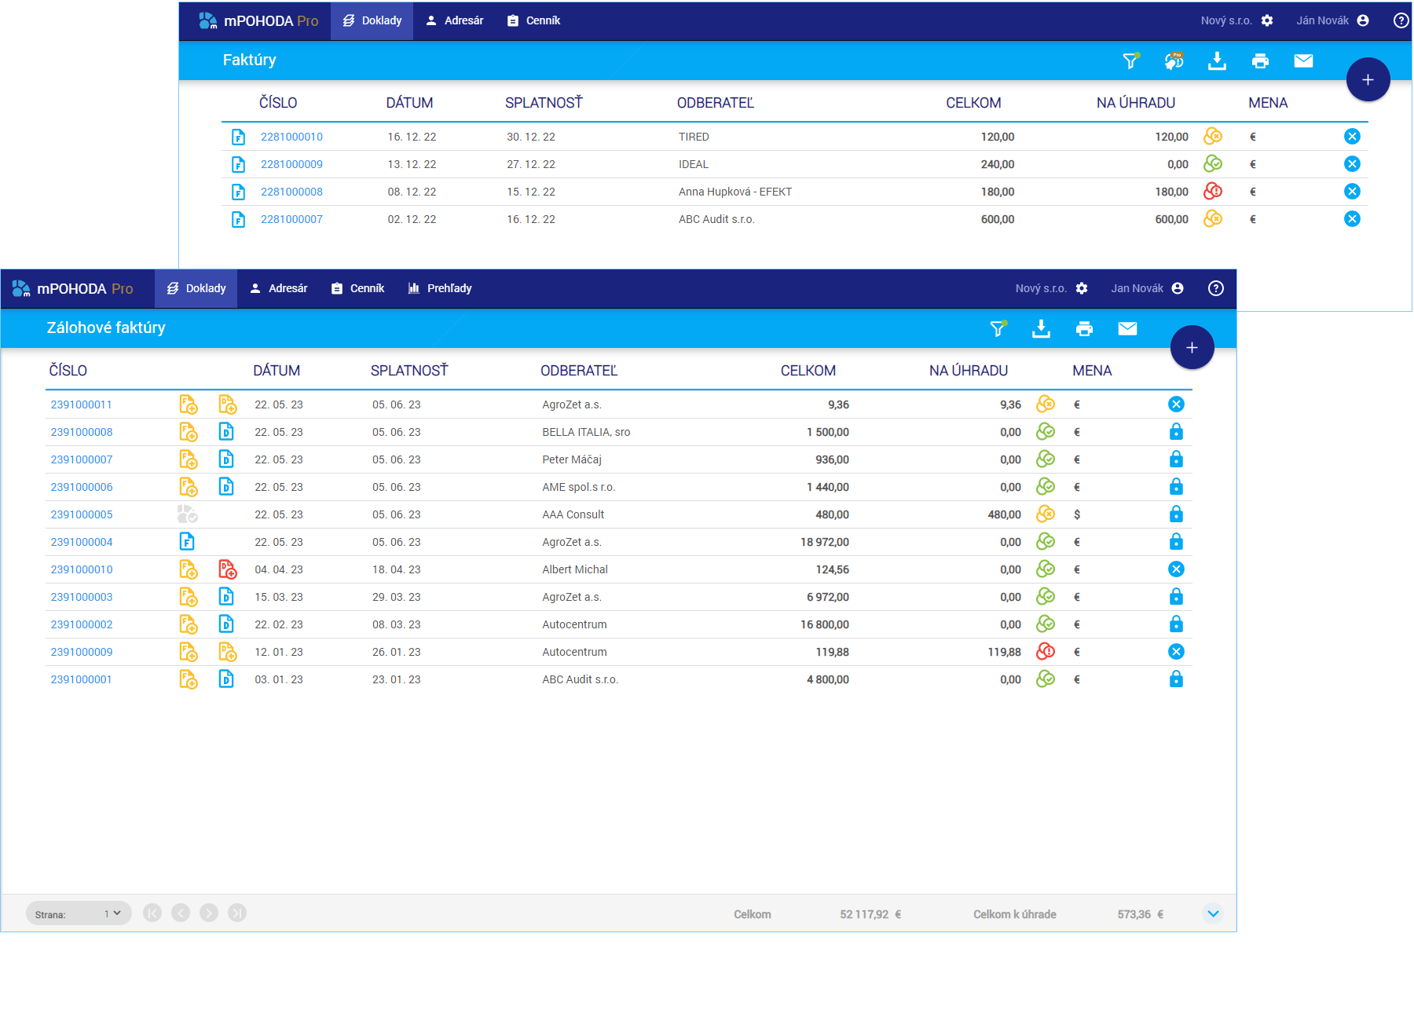1414x1021 pixels.
Task: Open Doklady menu in front window
Action: [196, 288]
